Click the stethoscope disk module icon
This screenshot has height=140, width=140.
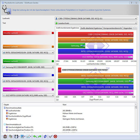6,10
